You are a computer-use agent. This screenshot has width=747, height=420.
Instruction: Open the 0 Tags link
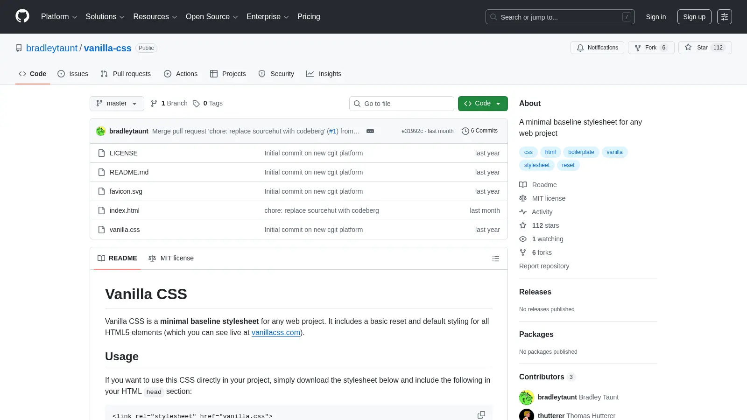[x=208, y=103]
